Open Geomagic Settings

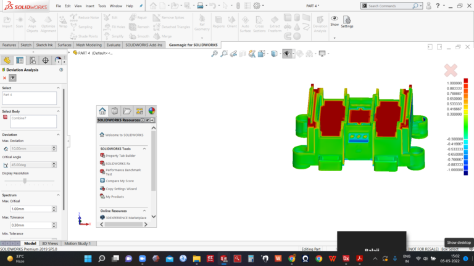coord(347,22)
